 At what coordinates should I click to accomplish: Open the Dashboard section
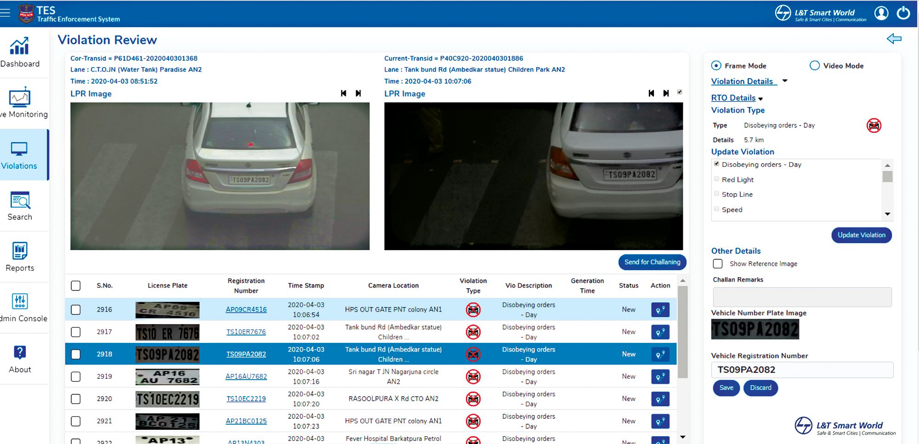[20, 53]
